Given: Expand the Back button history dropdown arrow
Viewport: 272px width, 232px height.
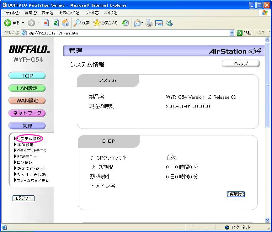Looking at the screenshot, I should click(23, 23).
